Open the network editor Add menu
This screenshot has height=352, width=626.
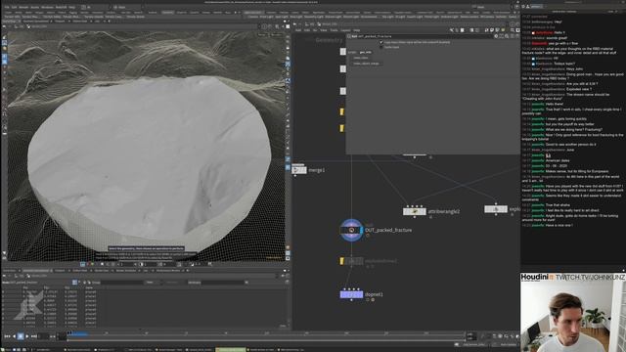click(x=297, y=30)
